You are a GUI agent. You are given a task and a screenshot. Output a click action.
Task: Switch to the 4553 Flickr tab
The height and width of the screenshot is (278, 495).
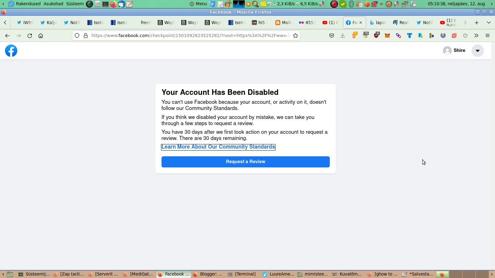[x=307, y=23]
